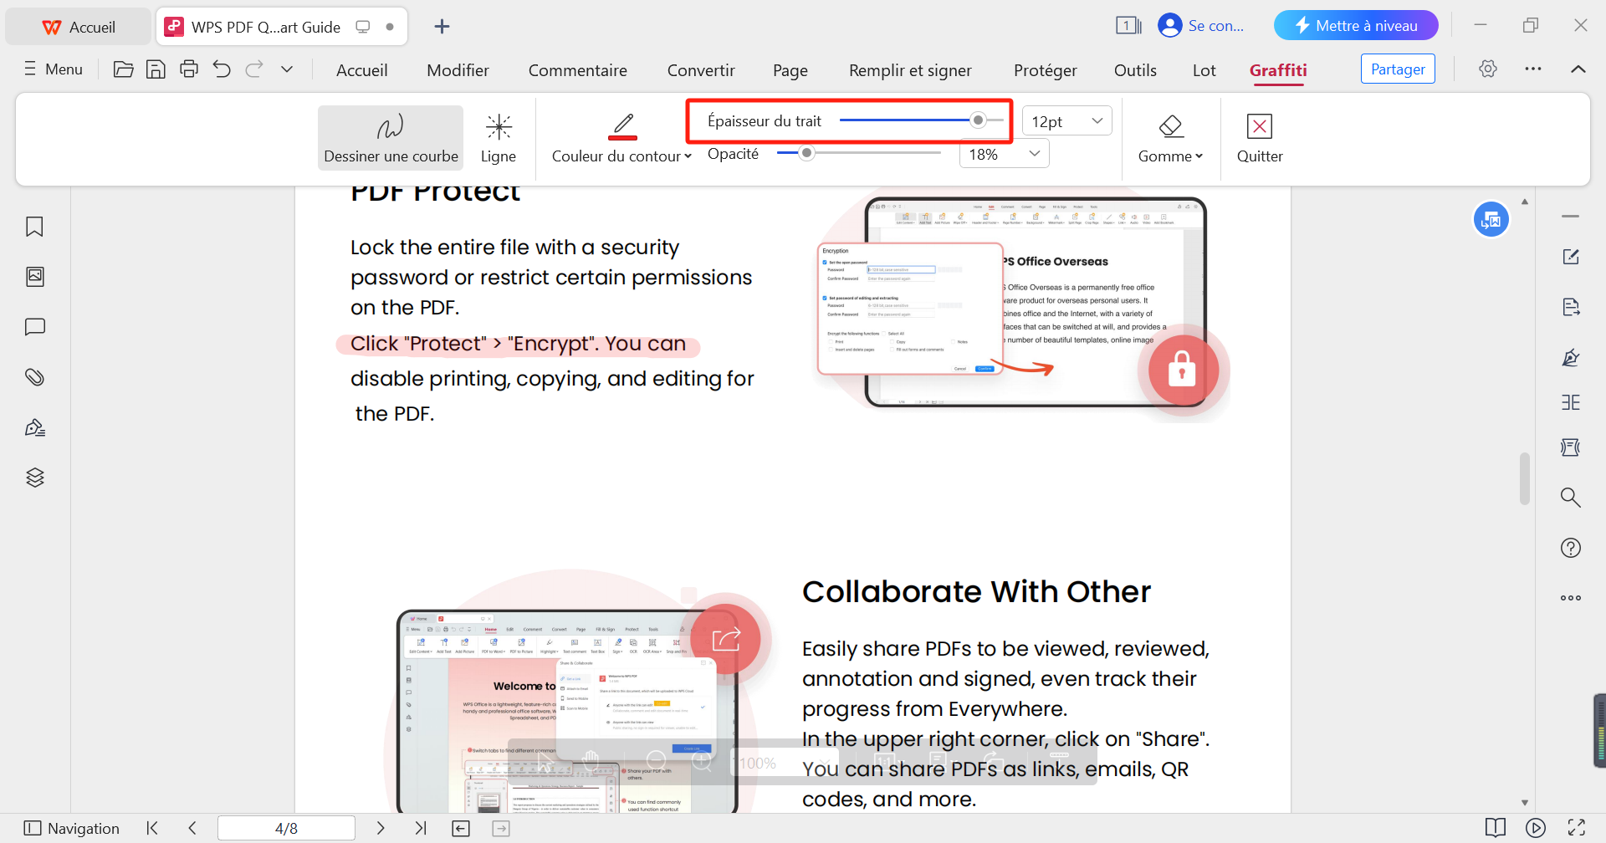Collapse the ribbon with the up chevron

pos(1578,69)
